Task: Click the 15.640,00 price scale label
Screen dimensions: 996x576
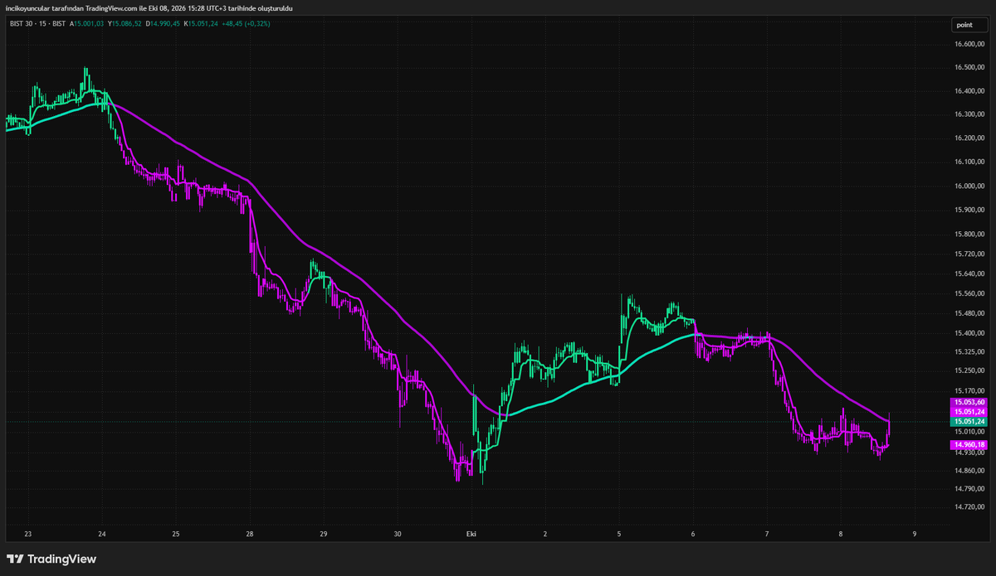Action: 969,273
